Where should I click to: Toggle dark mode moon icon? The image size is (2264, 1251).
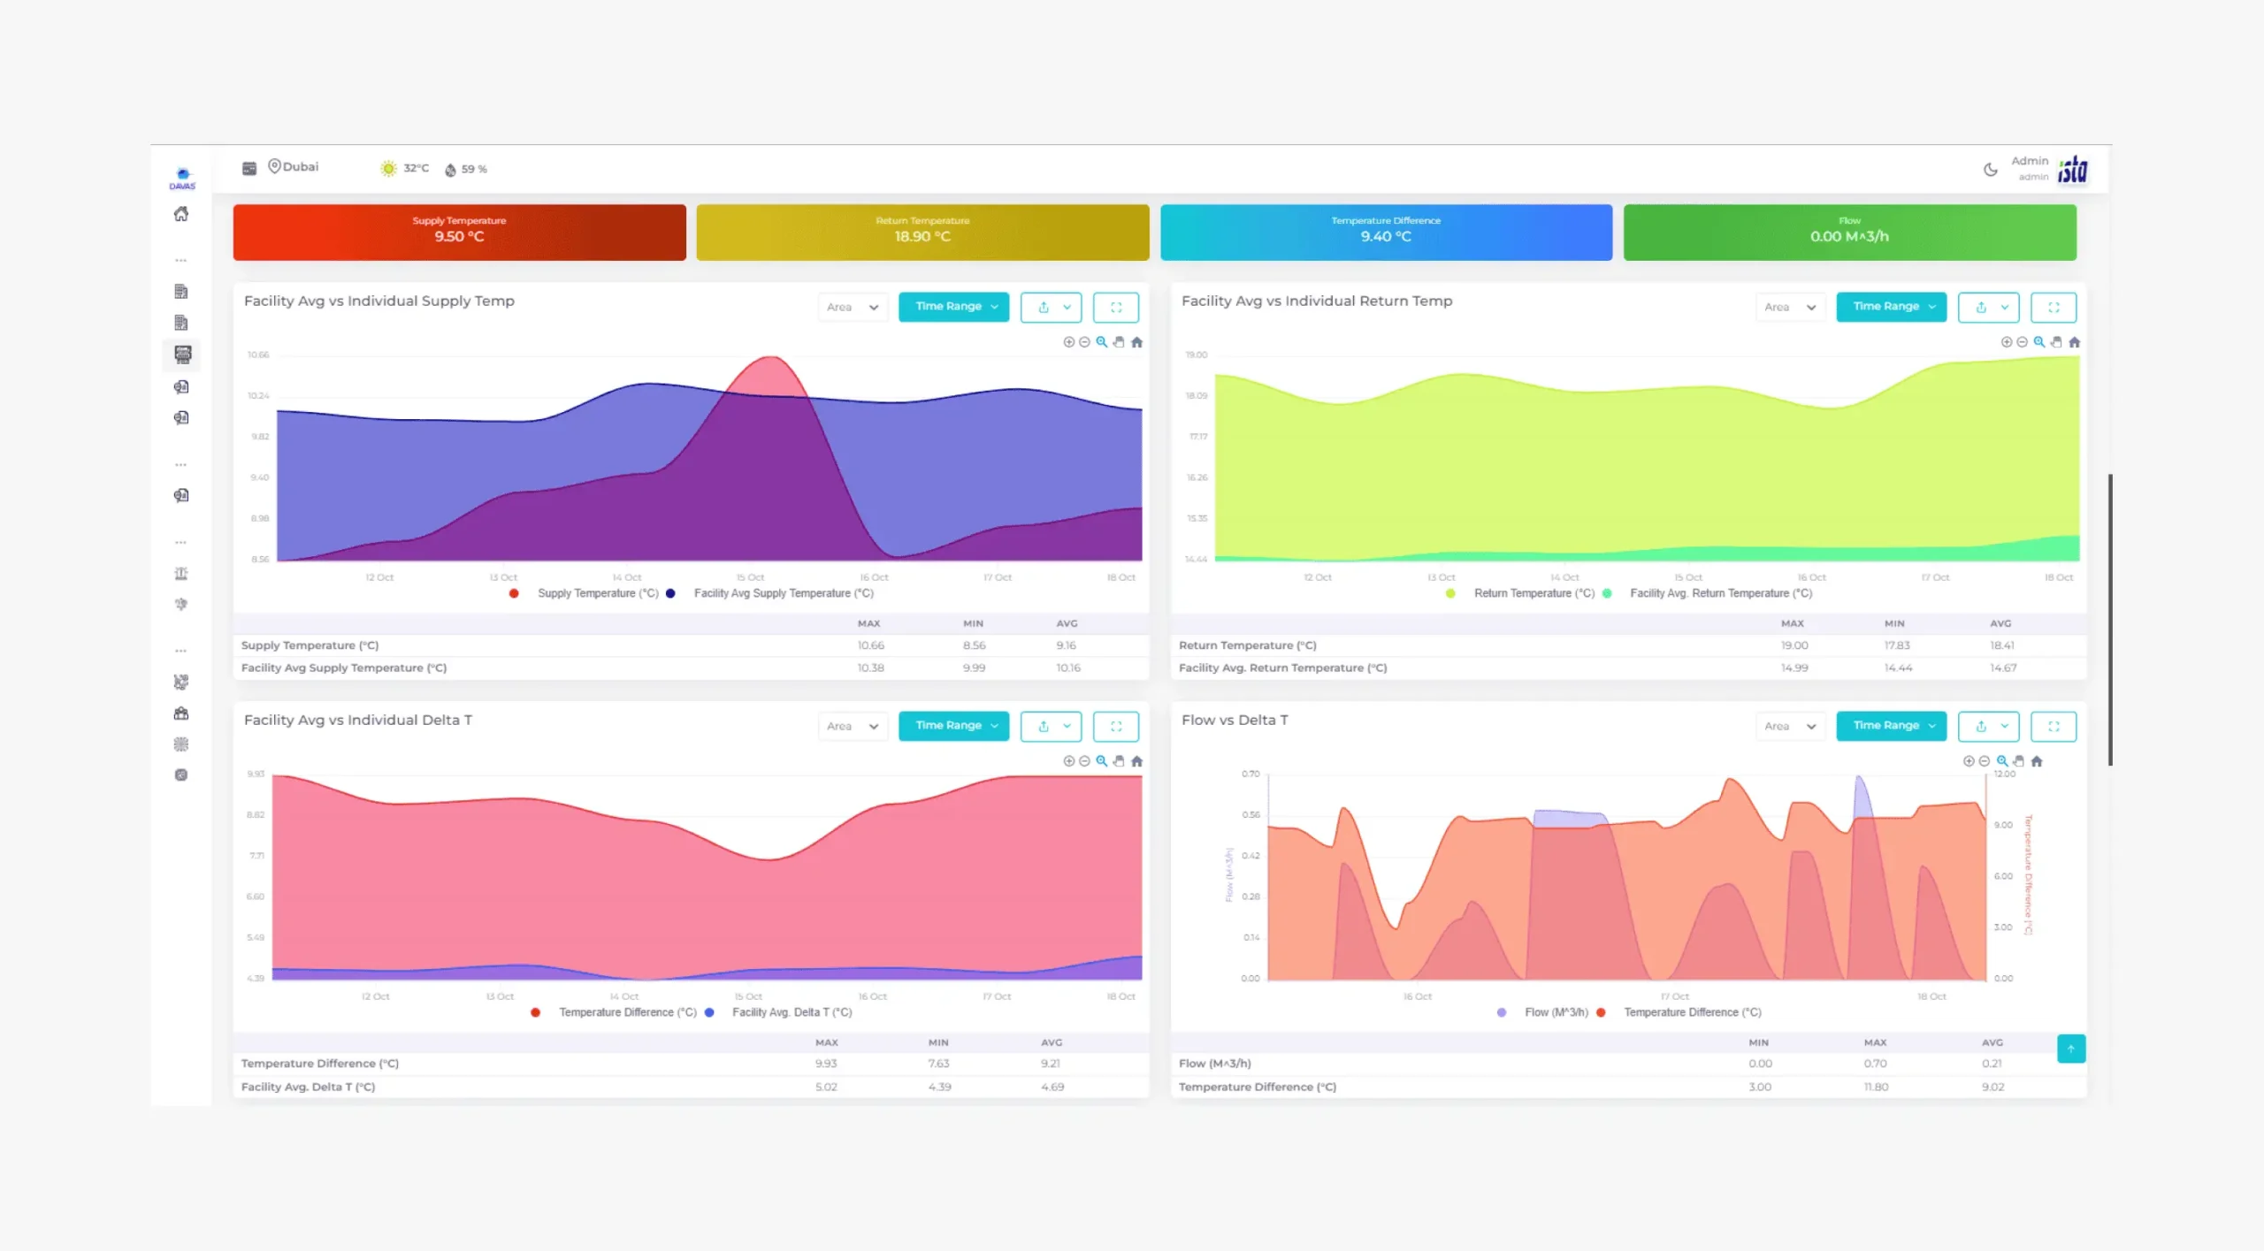coord(1990,169)
